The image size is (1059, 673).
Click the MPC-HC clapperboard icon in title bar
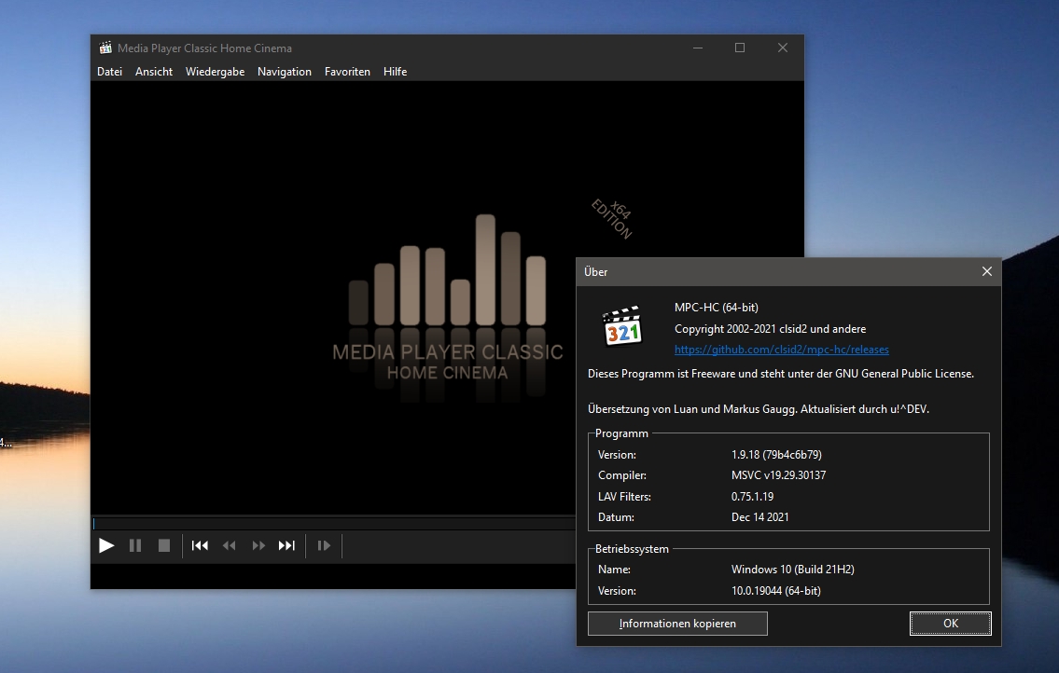[x=105, y=48]
